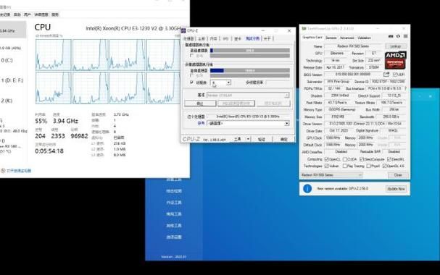Open the Radeon RX 500 Series GPU selector dropdown
The width and height of the screenshot is (440, 275).
click(332, 175)
